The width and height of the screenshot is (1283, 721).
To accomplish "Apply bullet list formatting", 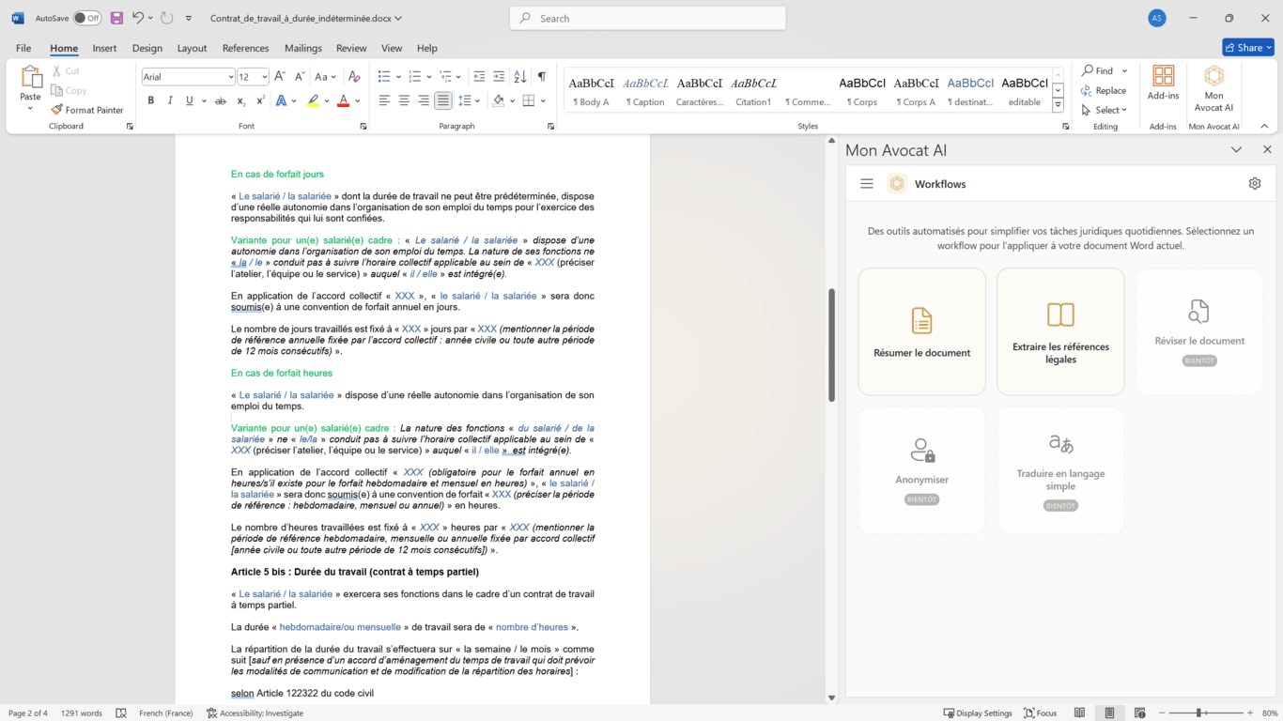I will pyautogui.click(x=384, y=77).
